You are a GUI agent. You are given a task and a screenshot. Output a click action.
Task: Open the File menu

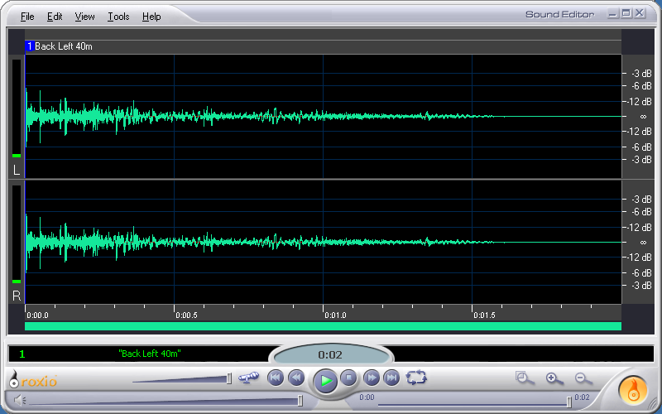pos(27,17)
